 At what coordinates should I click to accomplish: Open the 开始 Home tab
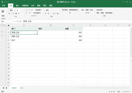coord(11,6)
